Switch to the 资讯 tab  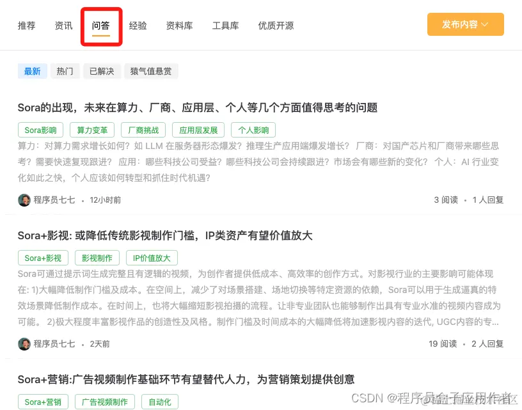pyautogui.click(x=63, y=26)
